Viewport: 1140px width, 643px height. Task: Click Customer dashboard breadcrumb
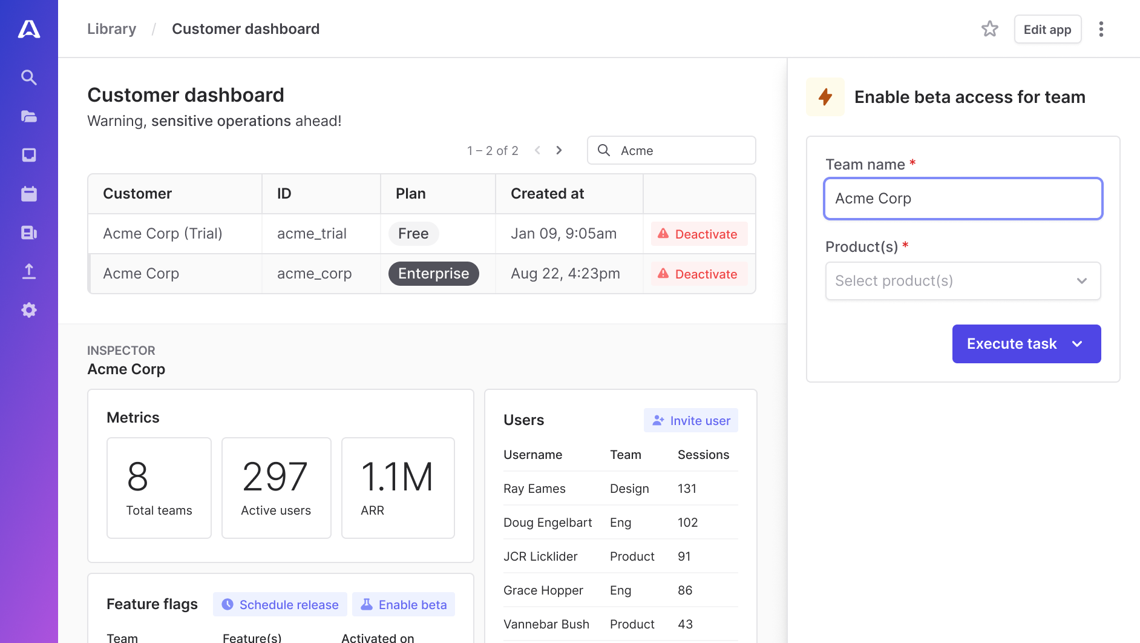[x=246, y=29]
